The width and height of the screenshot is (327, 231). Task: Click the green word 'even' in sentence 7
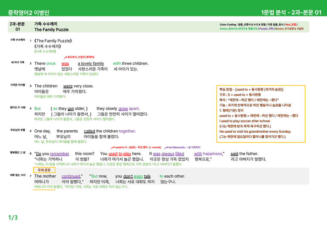pyautogui.click(x=138, y=176)
